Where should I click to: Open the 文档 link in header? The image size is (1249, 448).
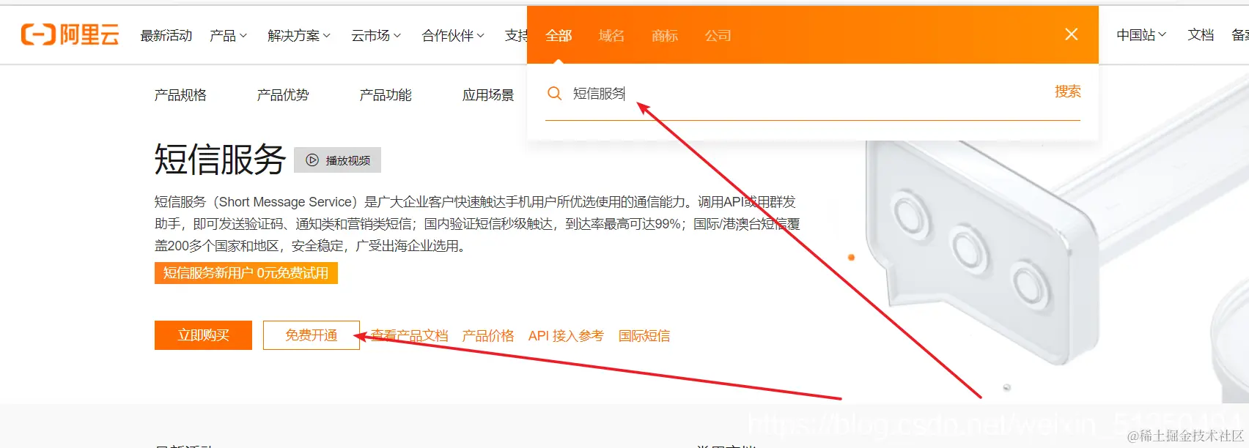coord(1201,34)
